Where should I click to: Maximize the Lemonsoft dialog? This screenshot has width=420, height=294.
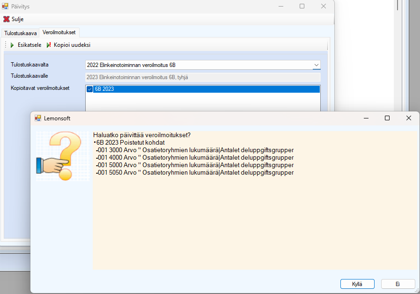(387, 118)
